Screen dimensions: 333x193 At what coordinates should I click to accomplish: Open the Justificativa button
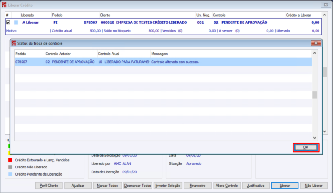tap(256, 186)
